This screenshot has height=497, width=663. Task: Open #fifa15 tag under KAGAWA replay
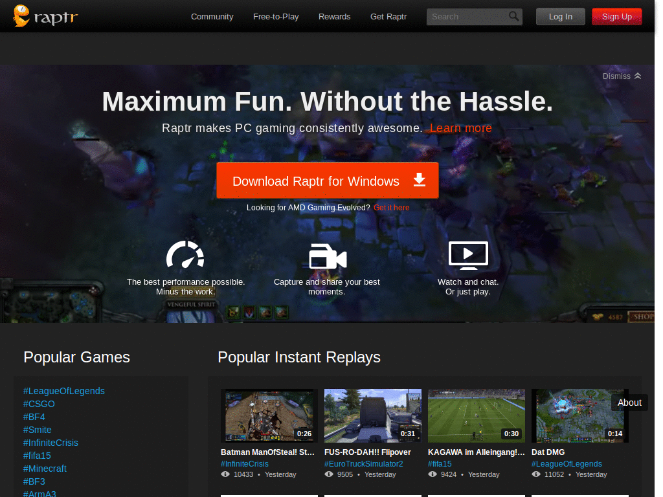point(440,463)
